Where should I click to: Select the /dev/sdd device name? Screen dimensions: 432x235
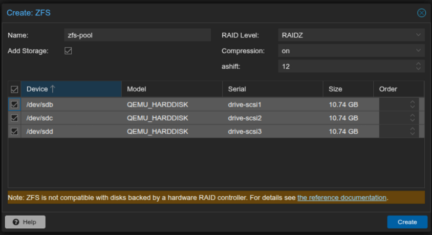[x=40, y=132]
